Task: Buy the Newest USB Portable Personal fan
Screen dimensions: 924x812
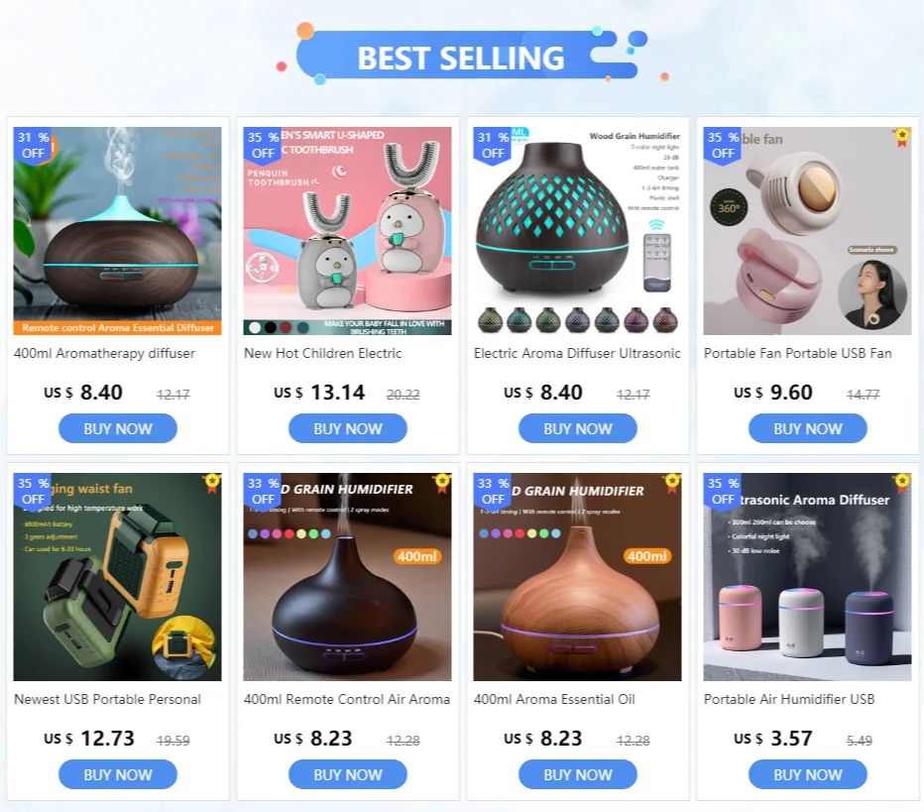Action: pos(118,774)
